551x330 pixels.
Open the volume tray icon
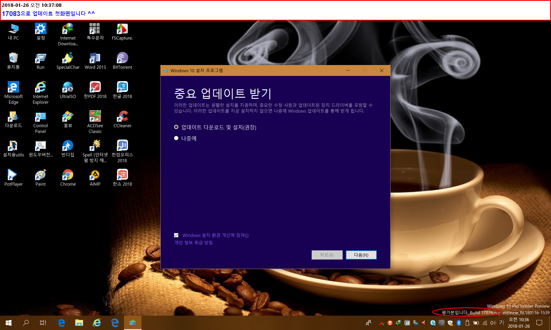point(493,323)
